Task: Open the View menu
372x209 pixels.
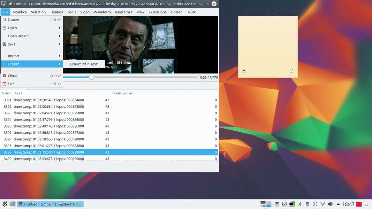Action: point(141,12)
